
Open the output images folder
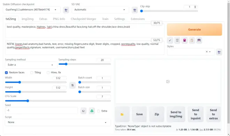[x=122, y=114]
